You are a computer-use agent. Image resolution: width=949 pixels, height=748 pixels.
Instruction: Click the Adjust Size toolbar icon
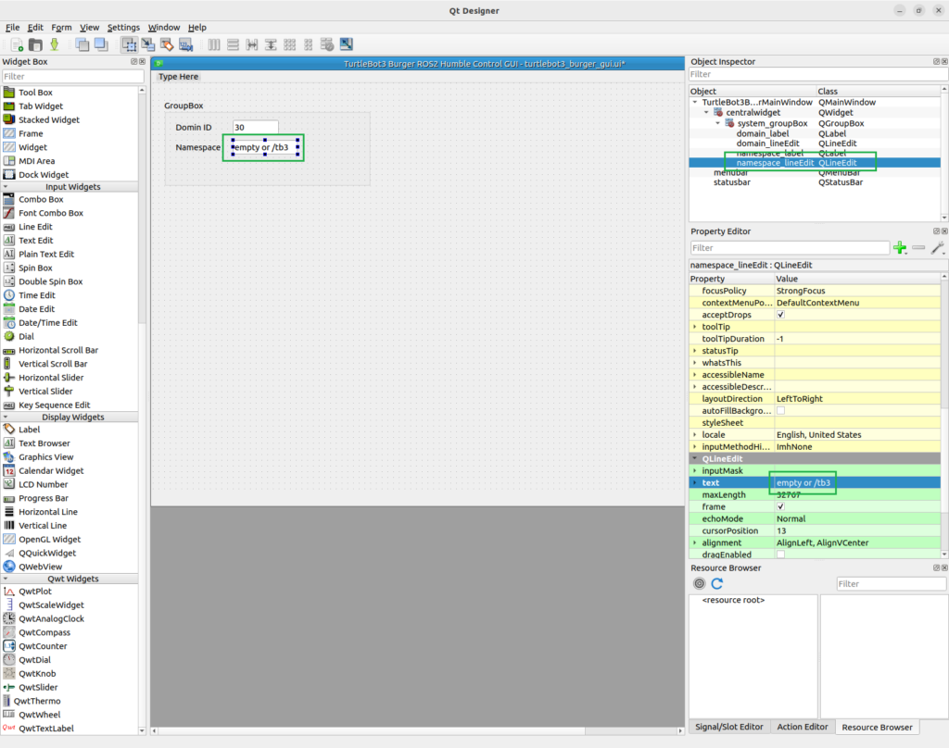(347, 44)
